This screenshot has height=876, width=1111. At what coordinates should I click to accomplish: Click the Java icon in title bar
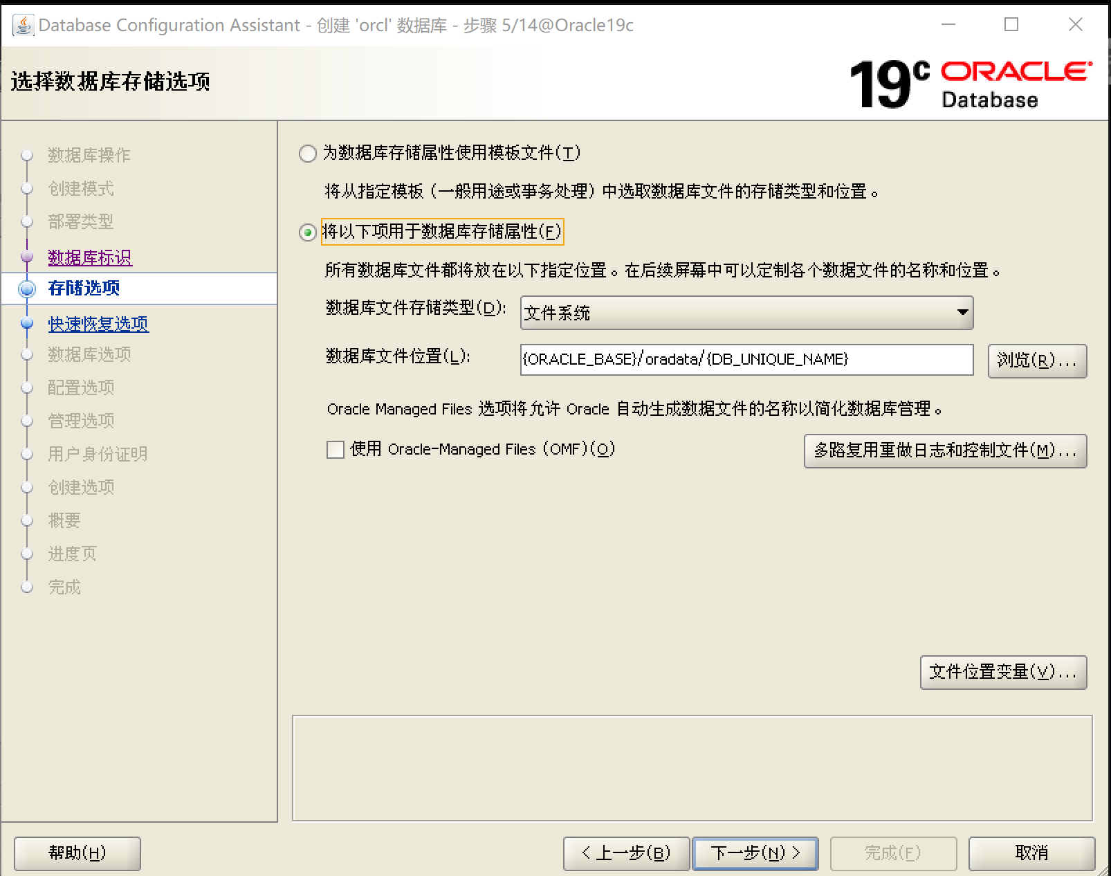coord(23,25)
